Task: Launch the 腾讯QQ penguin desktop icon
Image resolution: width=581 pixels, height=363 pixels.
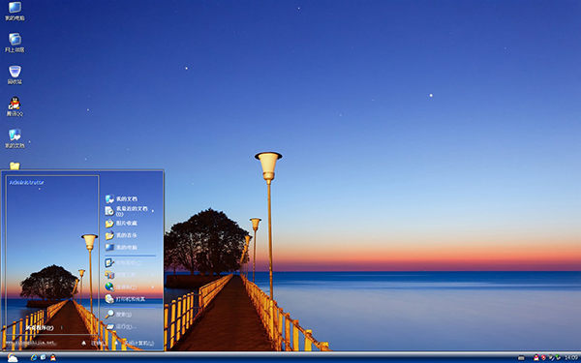Action: (15, 107)
